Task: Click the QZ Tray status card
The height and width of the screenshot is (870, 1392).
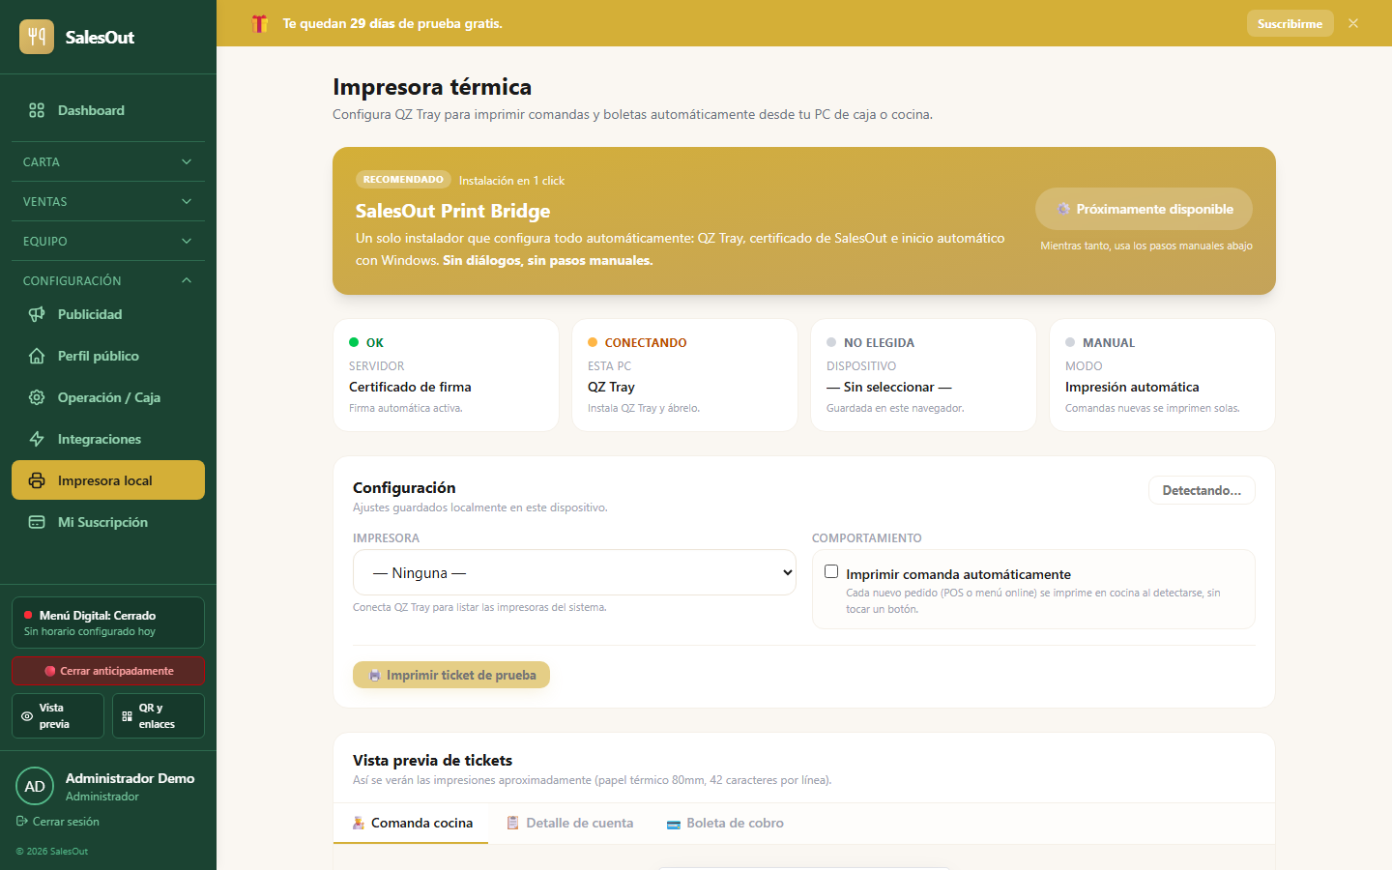Action: coord(684,375)
